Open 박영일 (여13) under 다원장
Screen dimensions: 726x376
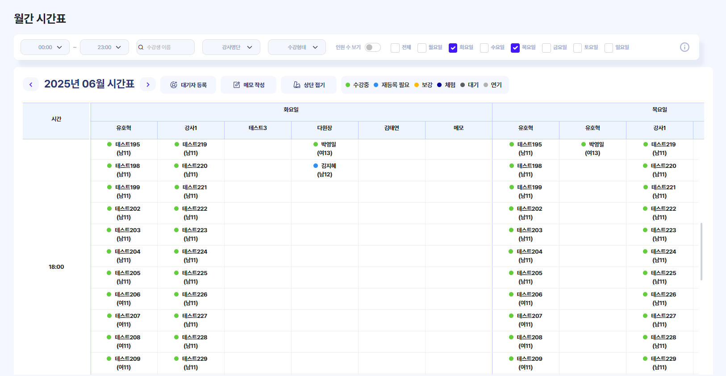tap(325, 149)
